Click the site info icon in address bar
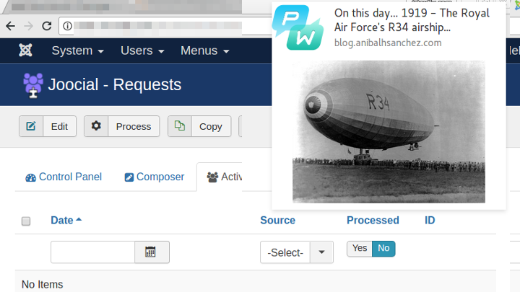 click(x=67, y=26)
